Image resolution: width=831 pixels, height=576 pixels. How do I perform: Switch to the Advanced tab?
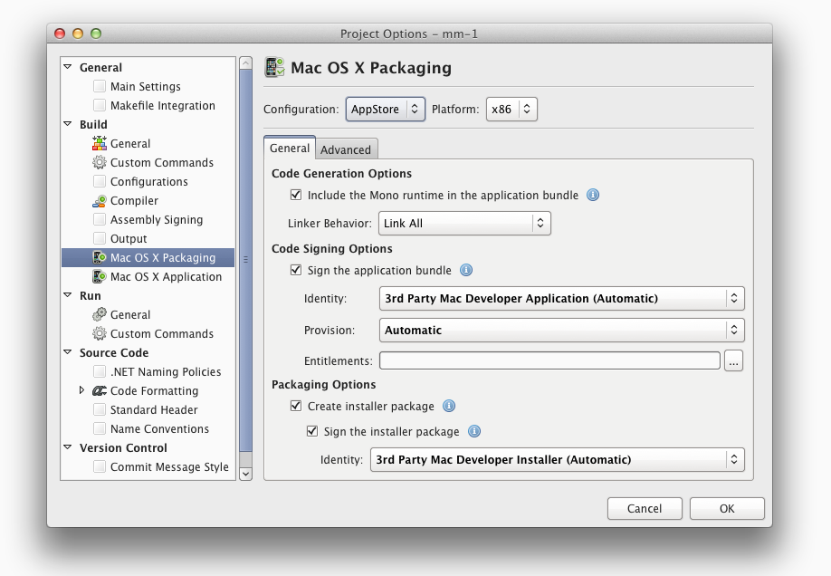tap(346, 149)
